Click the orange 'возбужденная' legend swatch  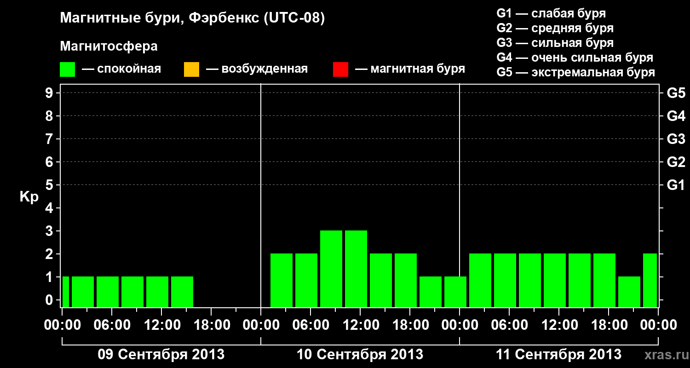[191, 69]
